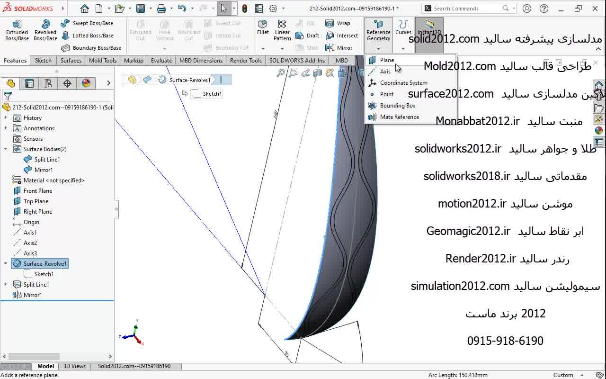Open the Evaluate ribbon tab
This screenshot has width=606, height=379.
161,61
